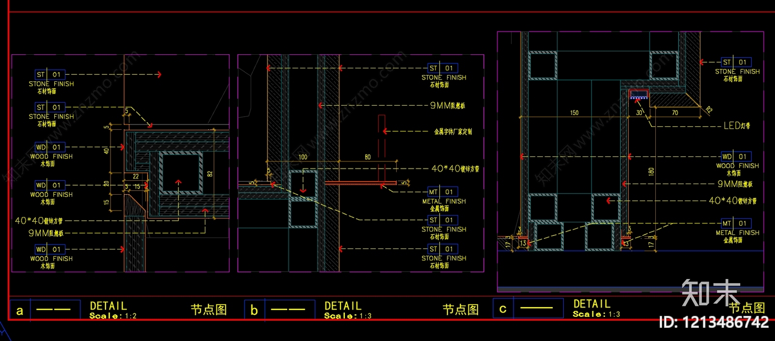This screenshot has width=775, height=341.
Task: Click '40*40镀锌方管' label in detail a
Action: [39, 221]
